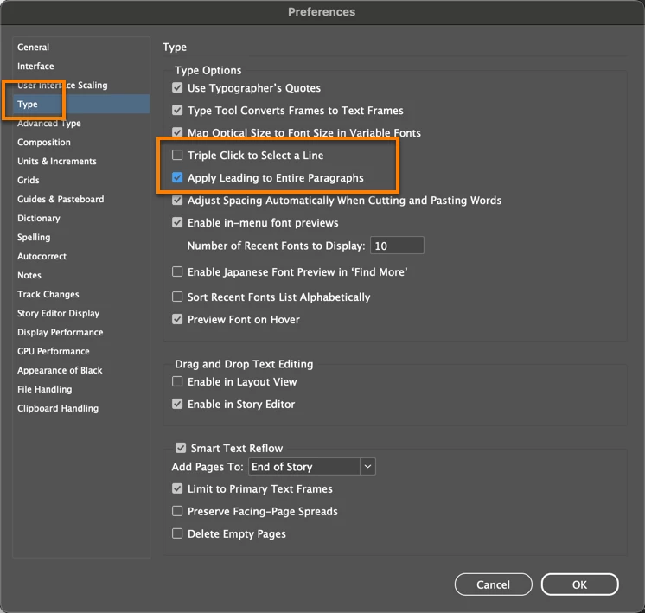Toggle Type Tool Converts Frames to Text Frames

(177, 111)
